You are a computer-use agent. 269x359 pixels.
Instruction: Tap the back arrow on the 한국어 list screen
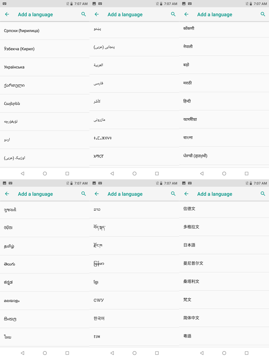click(97, 194)
